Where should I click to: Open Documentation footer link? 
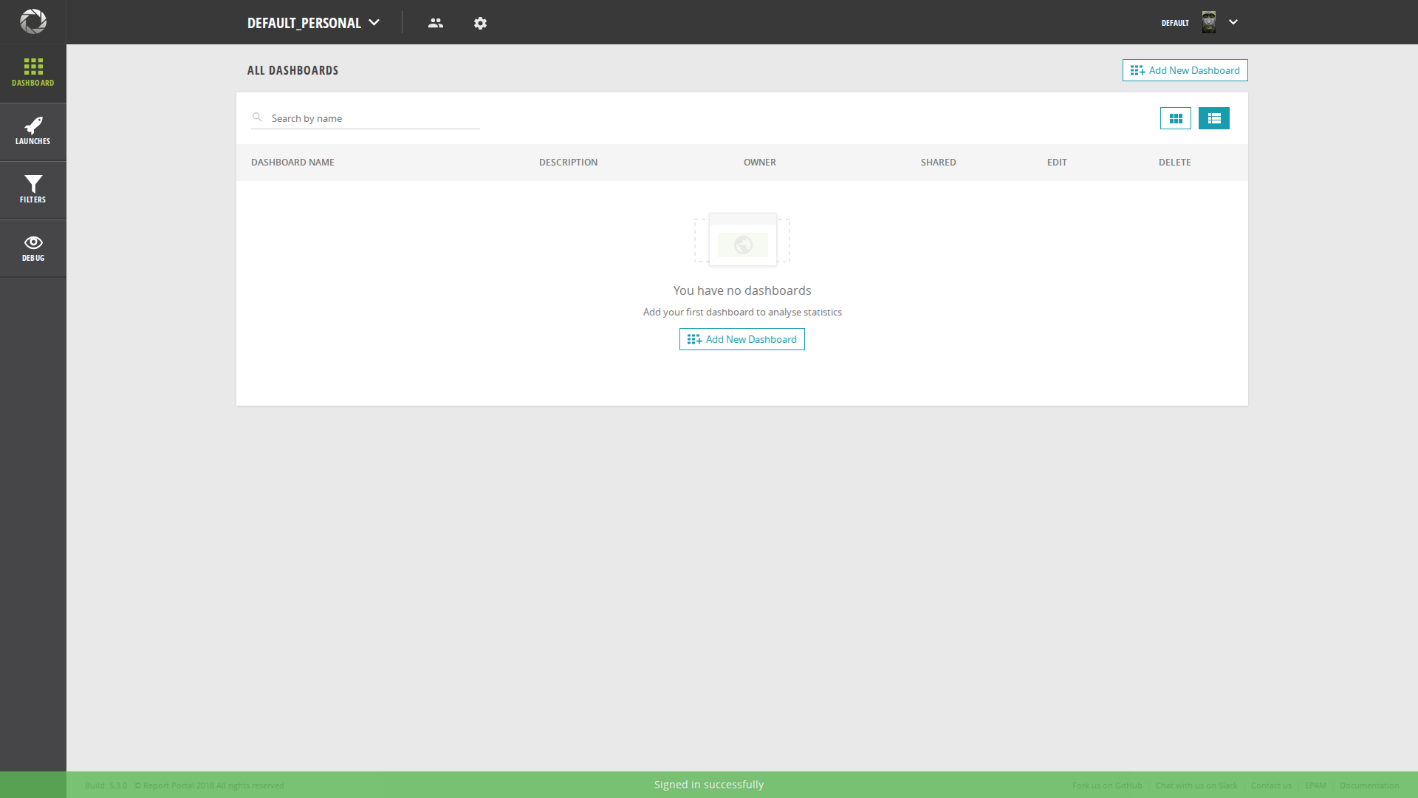pos(1369,785)
